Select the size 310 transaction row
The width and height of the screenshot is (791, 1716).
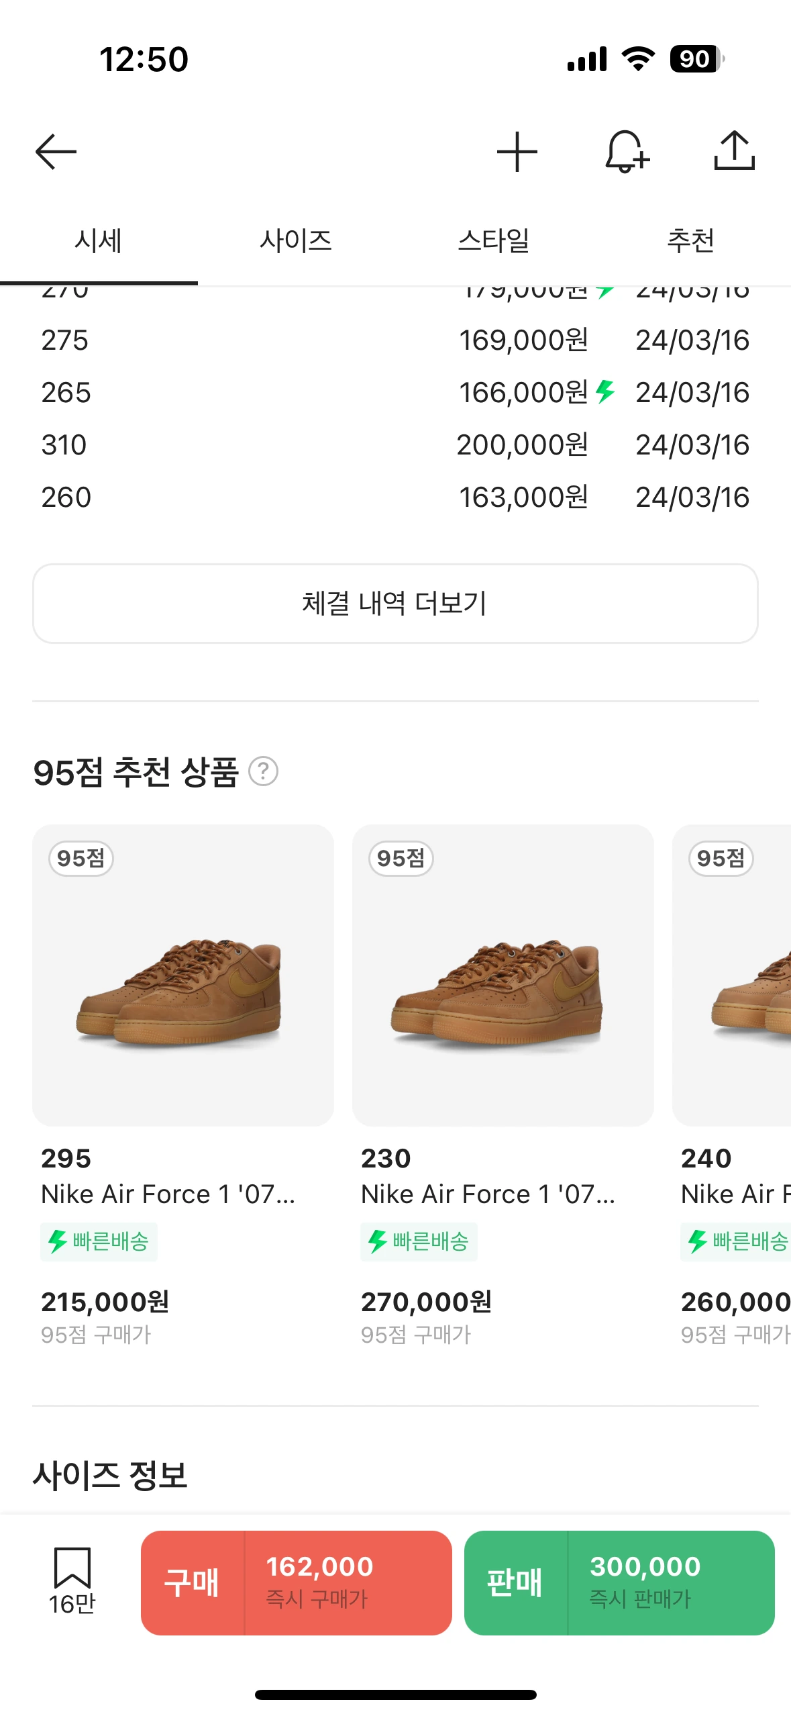click(395, 445)
